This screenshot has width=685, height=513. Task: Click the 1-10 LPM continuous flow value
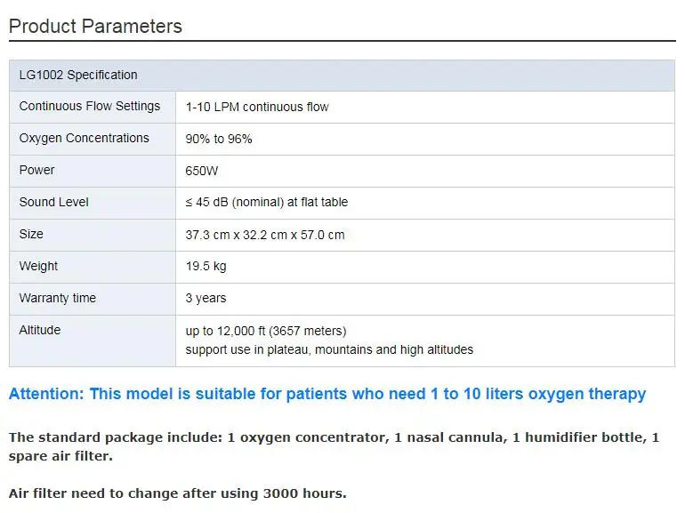click(x=257, y=107)
